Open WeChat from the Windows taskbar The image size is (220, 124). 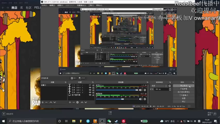point(109,121)
